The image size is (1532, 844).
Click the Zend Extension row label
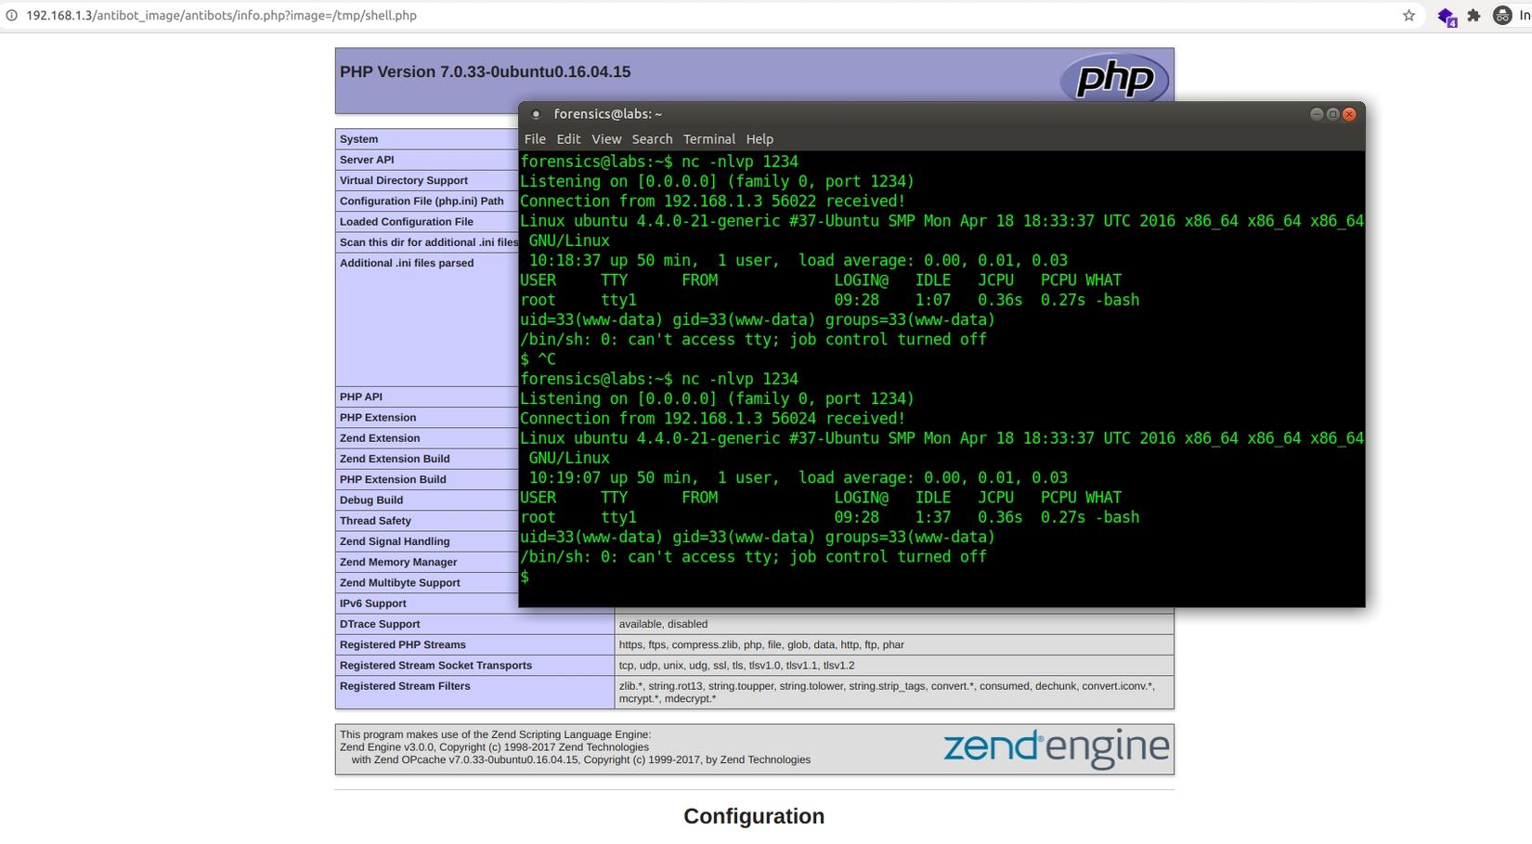pos(380,438)
